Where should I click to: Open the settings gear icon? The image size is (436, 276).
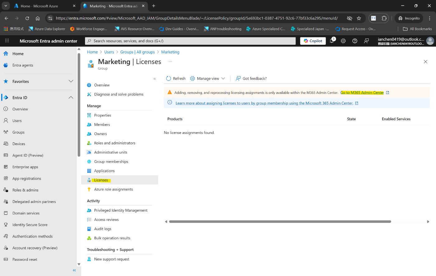[343, 41]
